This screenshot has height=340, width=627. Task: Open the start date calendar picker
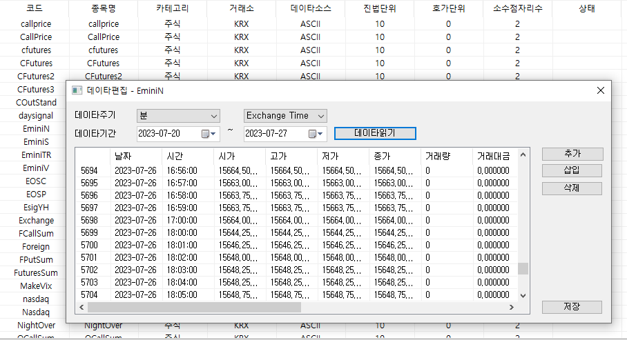click(209, 134)
